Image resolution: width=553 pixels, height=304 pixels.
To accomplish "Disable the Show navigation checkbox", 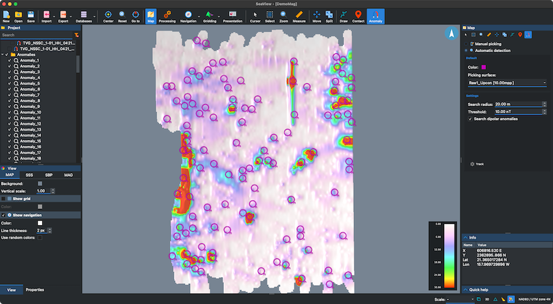I will click(x=3, y=215).
